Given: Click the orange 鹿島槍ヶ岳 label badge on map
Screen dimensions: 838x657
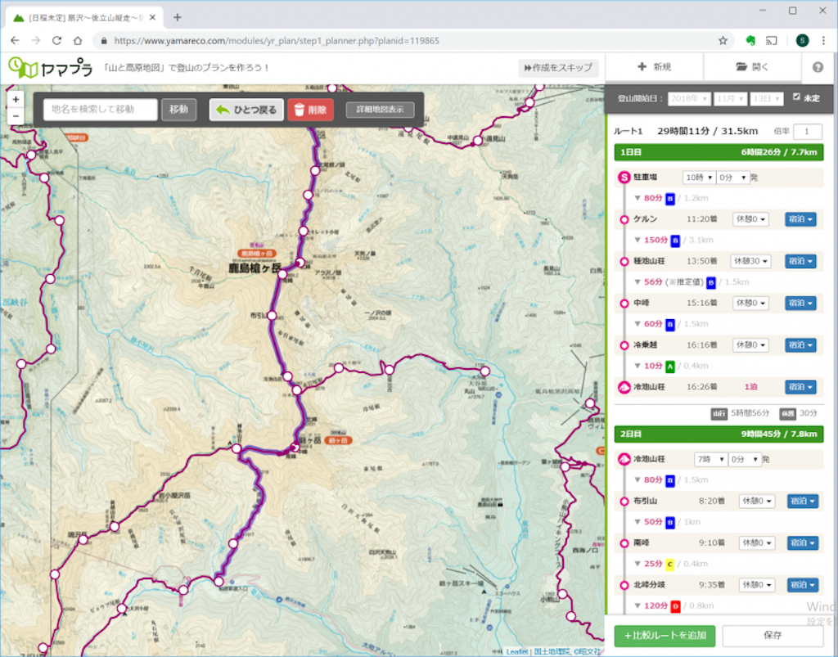Looking at the screenshot, I should [256, 253].
